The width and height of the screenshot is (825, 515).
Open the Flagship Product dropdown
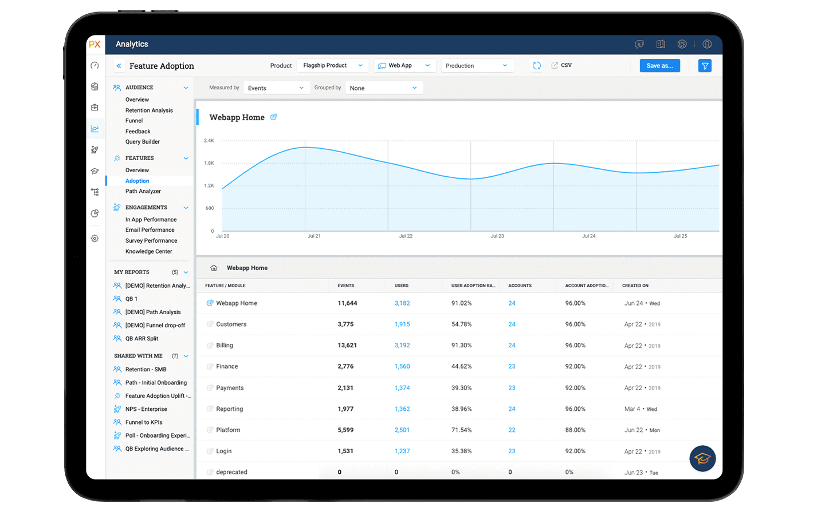point(332,66)
